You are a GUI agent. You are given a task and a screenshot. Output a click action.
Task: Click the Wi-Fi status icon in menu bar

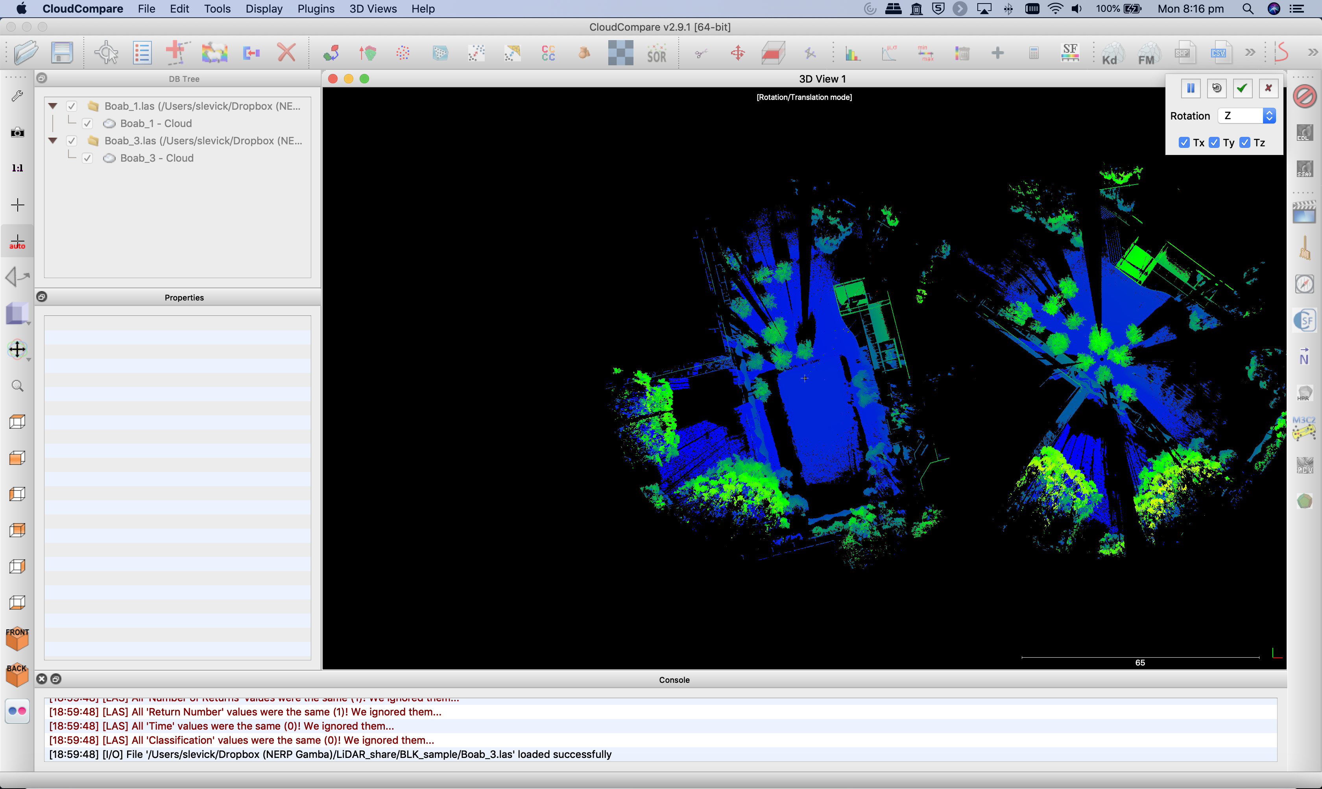pos(1055,9)
